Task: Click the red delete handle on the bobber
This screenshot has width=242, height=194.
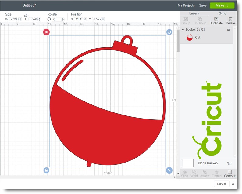Action: [46, 32]
